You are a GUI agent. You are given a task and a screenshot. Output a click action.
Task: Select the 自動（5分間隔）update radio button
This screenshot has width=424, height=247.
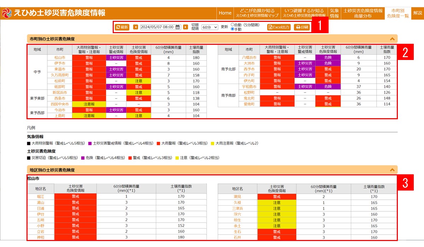(232, 25)
